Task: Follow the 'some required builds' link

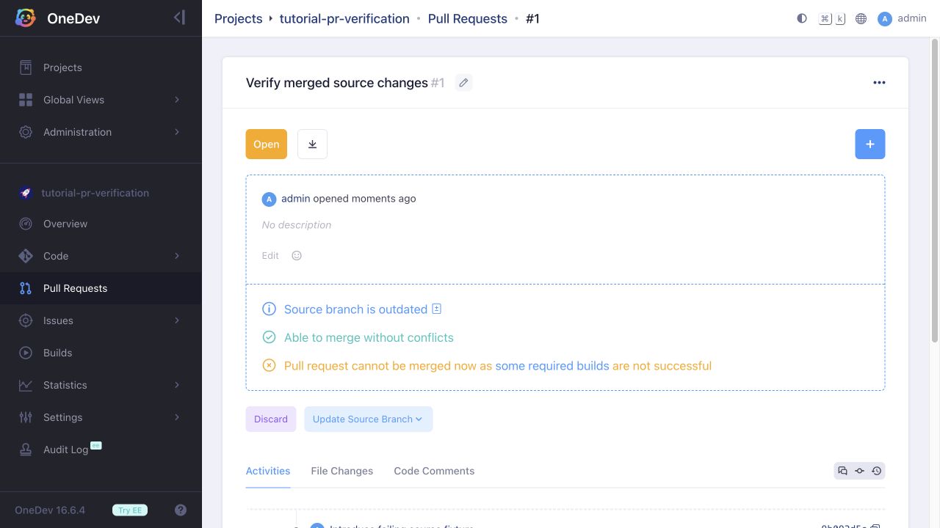Action: tap(552, 366)
